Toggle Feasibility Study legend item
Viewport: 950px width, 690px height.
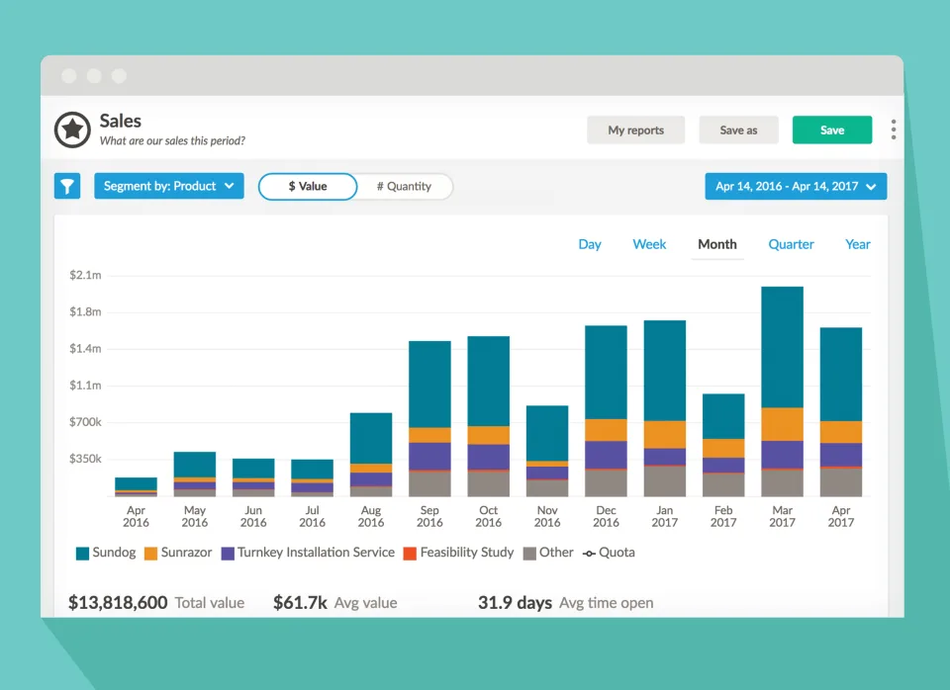tap(458, 553)
